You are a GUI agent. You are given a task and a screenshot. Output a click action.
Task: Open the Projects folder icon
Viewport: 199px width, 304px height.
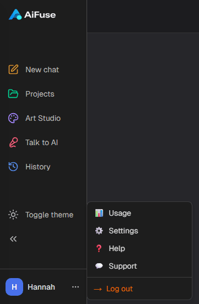coord(13,94)
